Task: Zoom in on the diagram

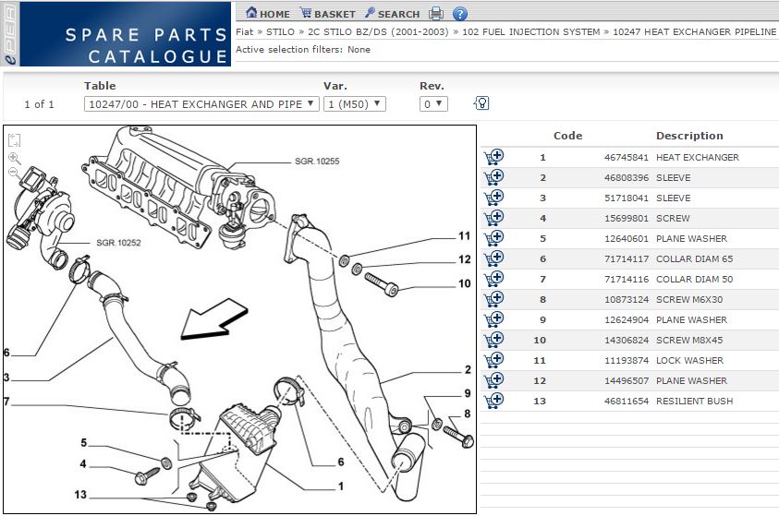Action: 15,158
